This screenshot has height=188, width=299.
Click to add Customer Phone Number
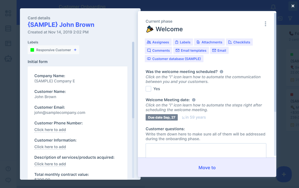[x=50, y=130]
